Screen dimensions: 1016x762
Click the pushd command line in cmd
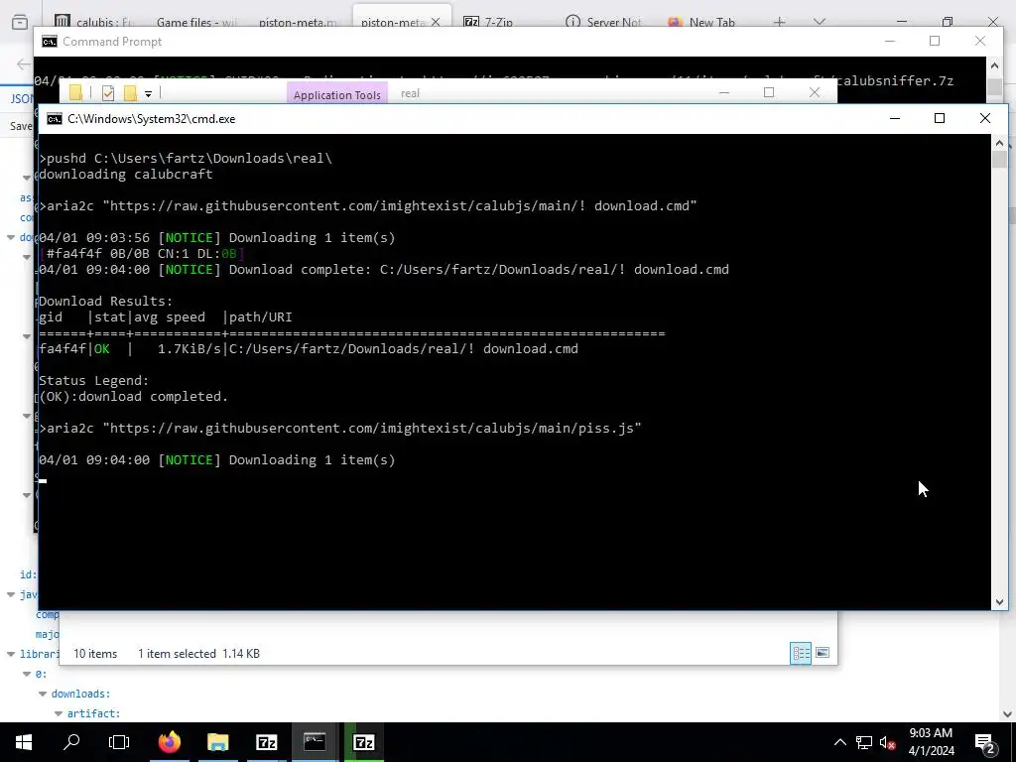186,159
